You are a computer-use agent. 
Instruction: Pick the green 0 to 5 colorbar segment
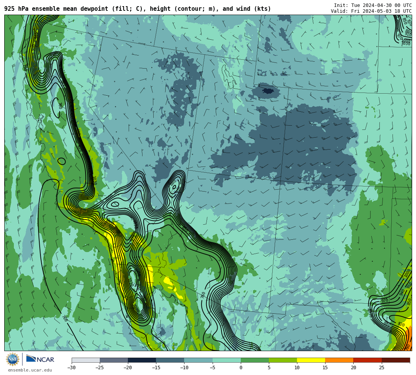pyautogui.click(x=255, y=360)
